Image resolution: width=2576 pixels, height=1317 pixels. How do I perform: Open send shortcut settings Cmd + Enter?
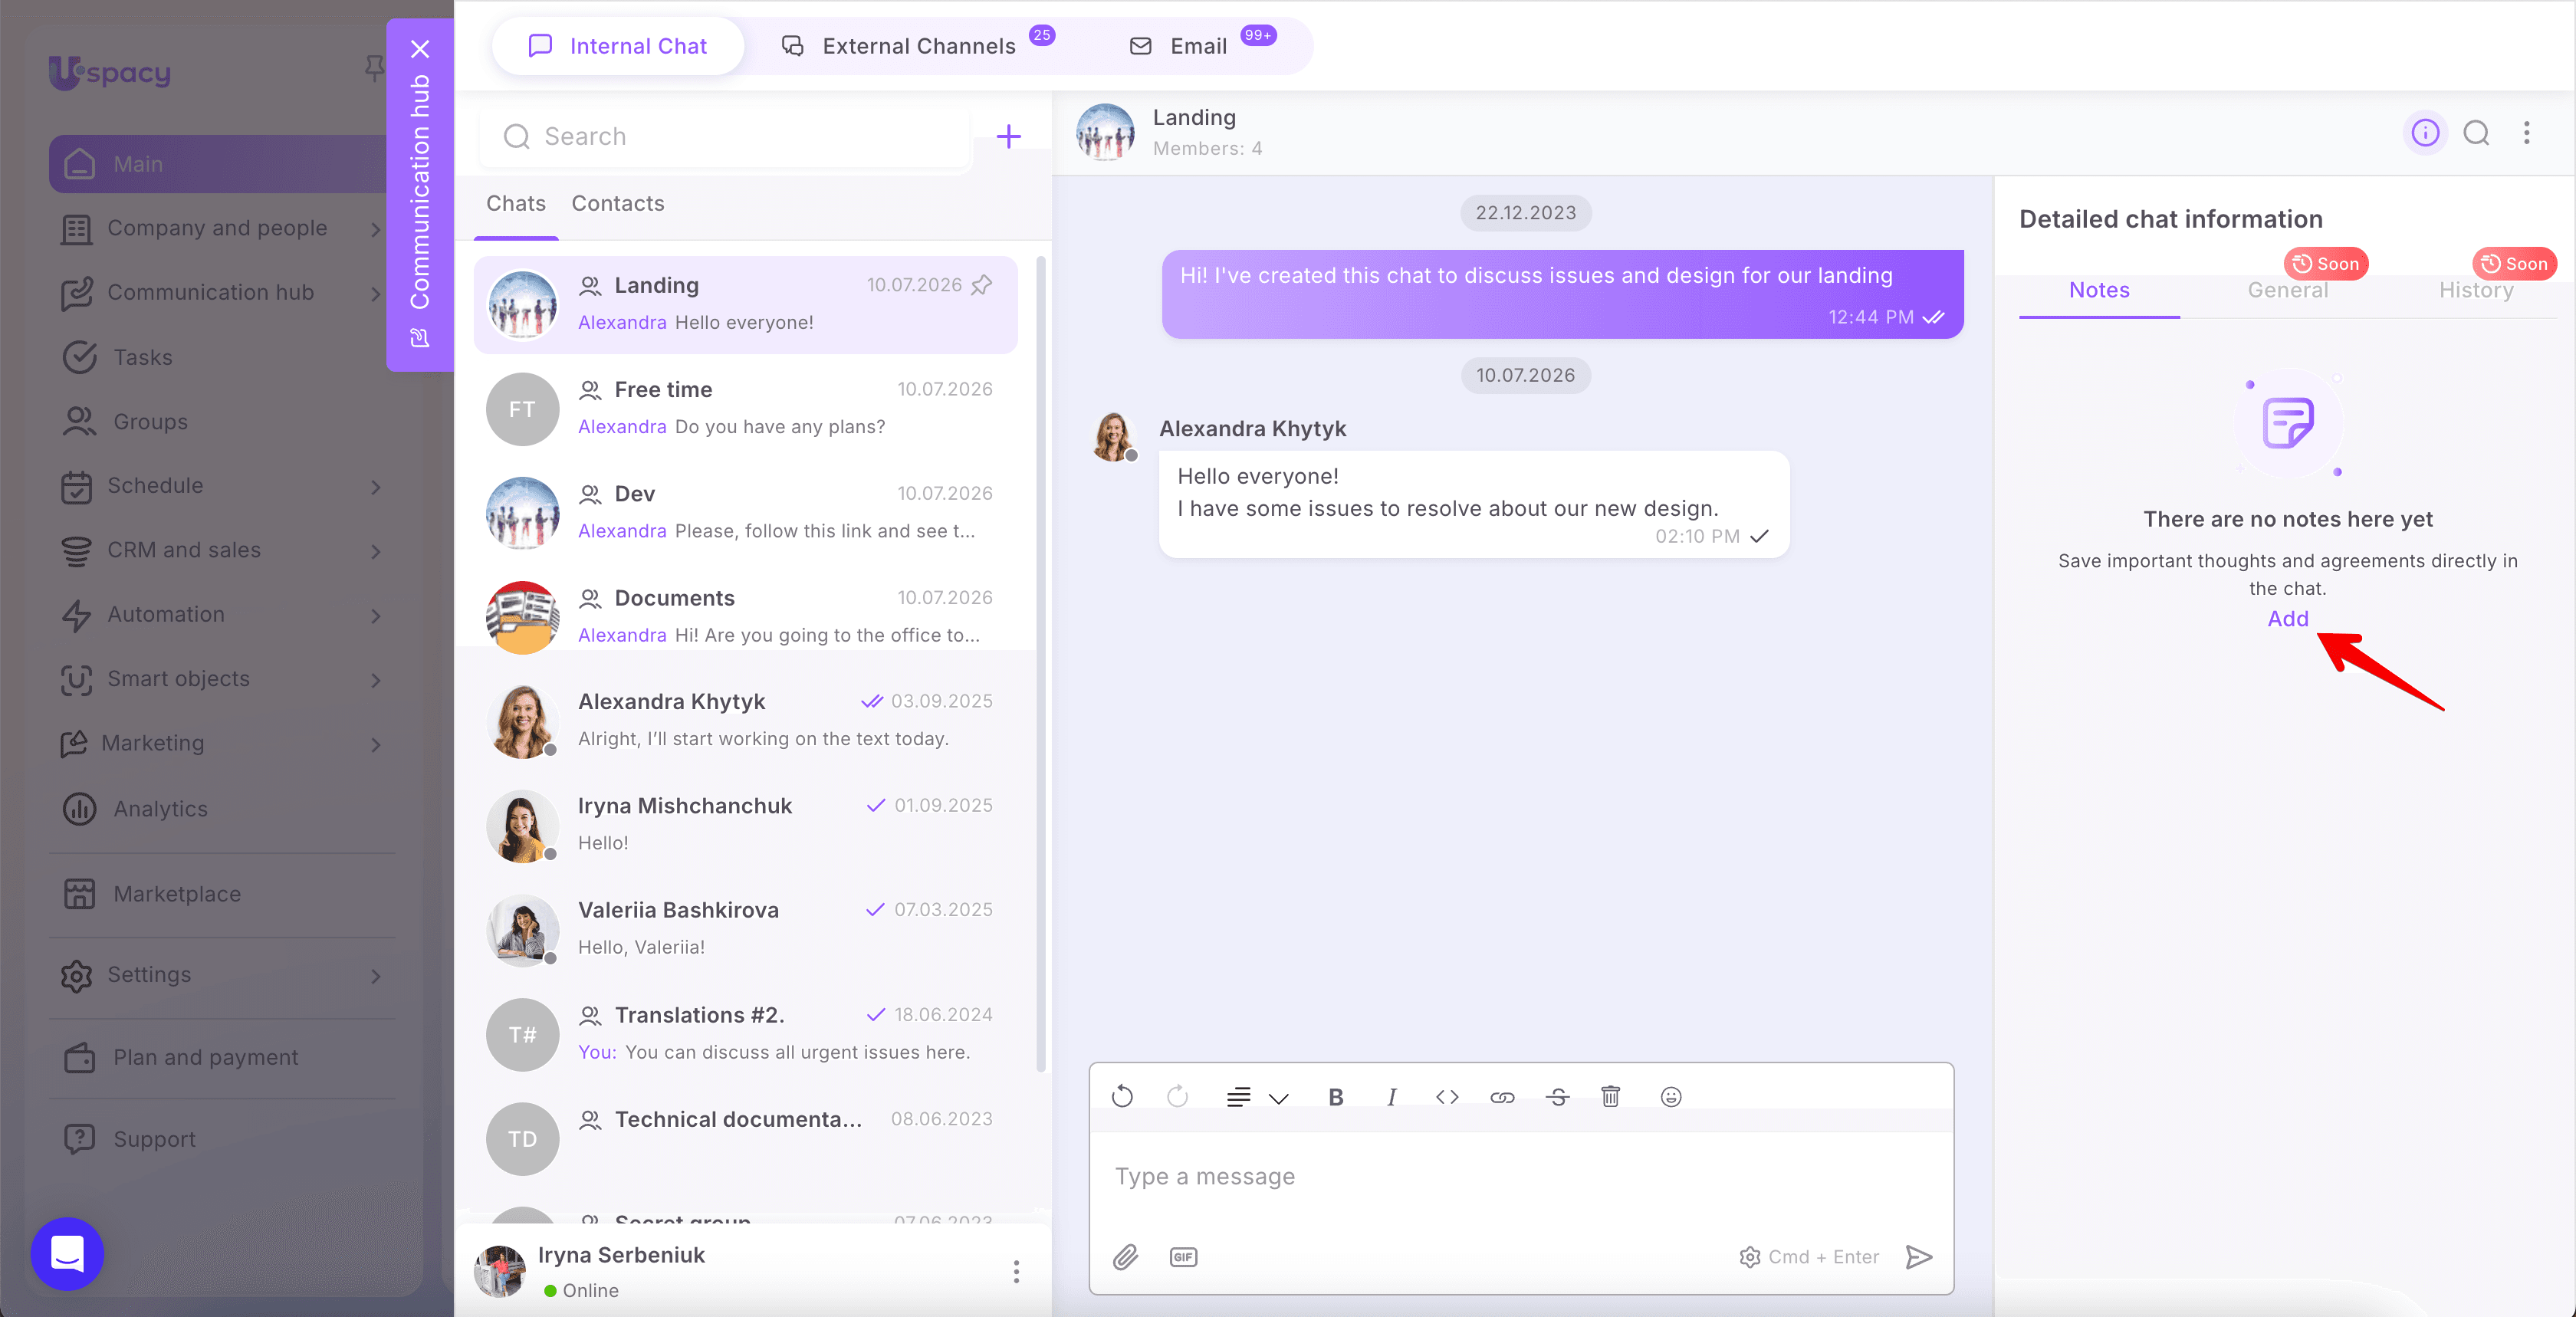tap(1809, 1257)
